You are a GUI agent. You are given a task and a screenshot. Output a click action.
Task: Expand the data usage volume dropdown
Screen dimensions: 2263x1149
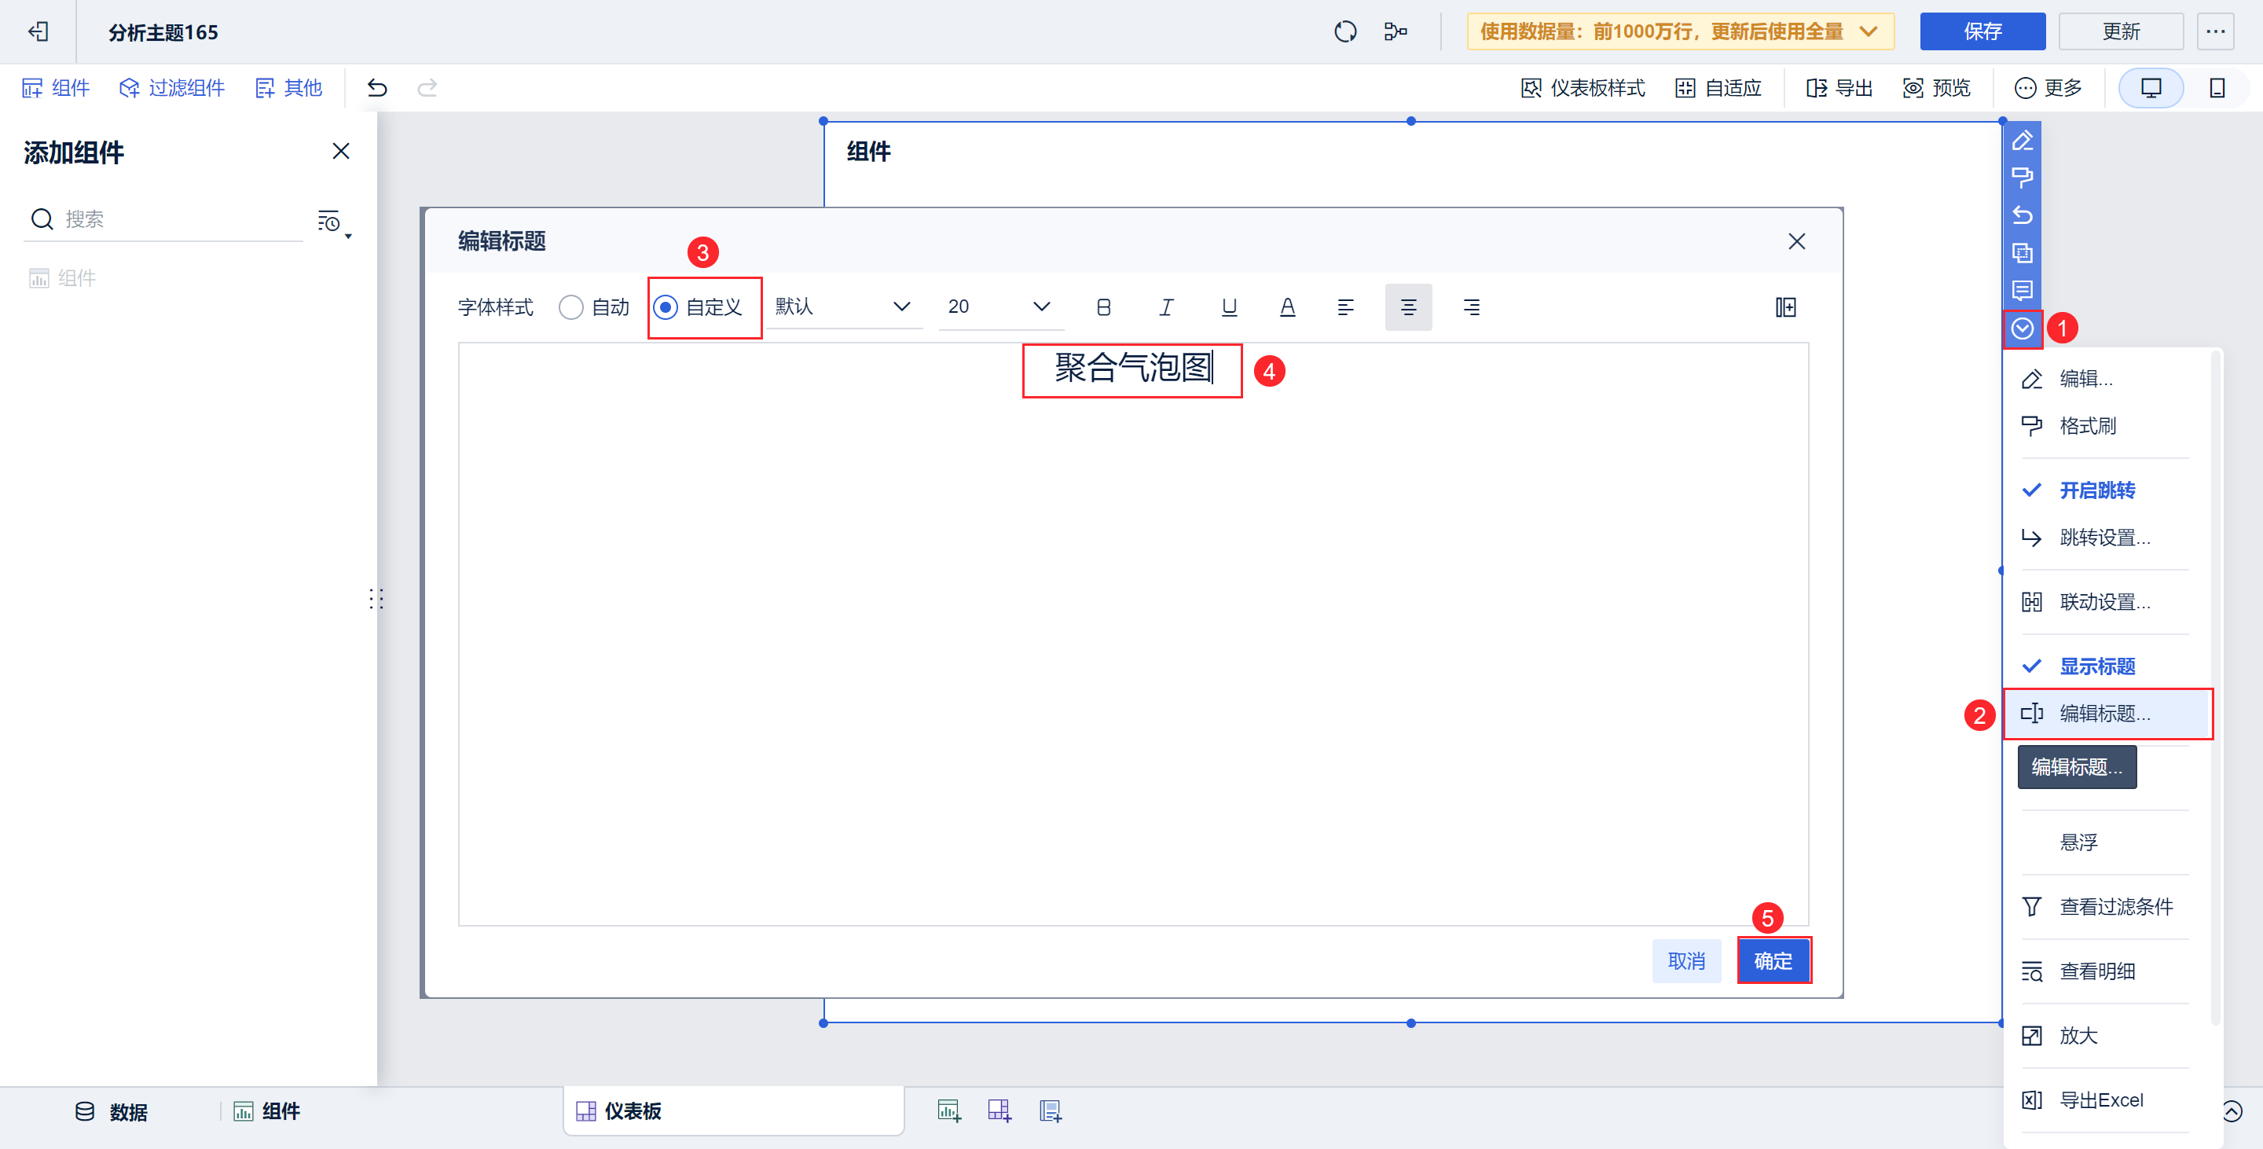tap(1869, 31)
